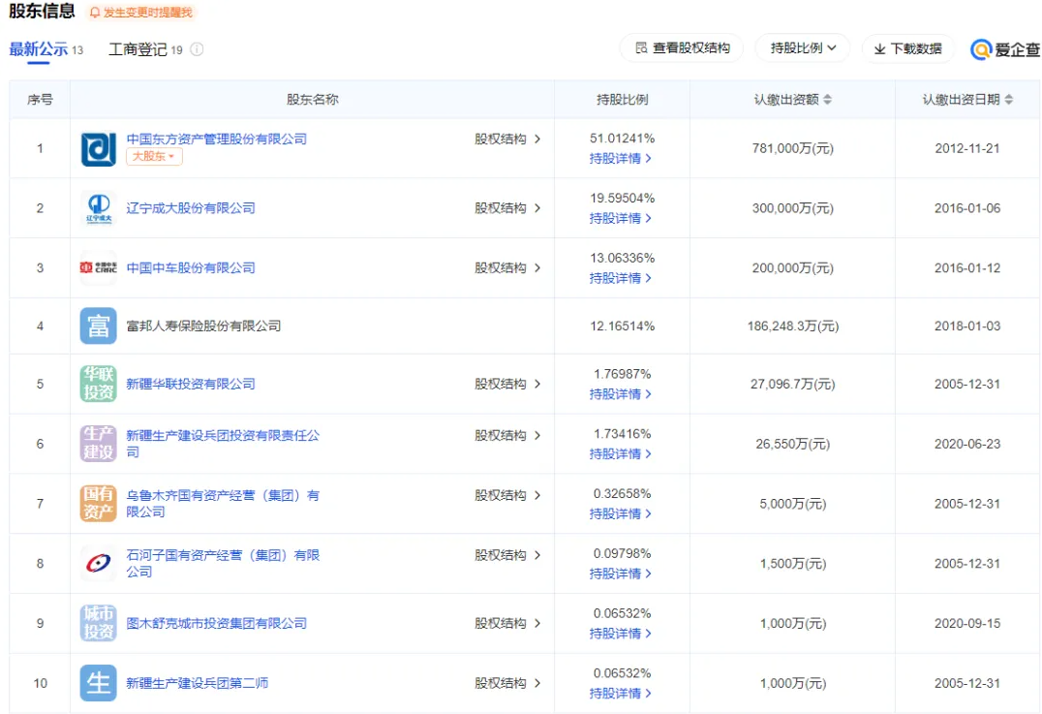Screen dimensions: 1042x714
Task: Open 辽宁成大股份有限公司 link
Action: [191, 208]
